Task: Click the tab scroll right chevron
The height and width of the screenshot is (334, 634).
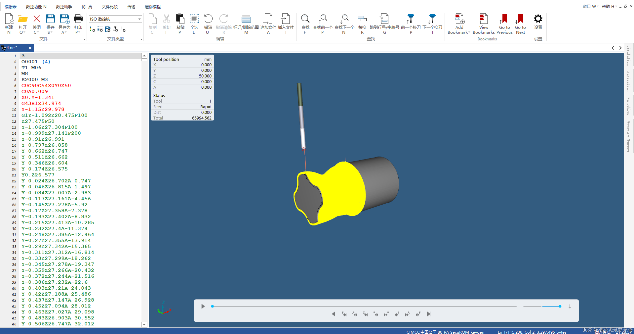Action: point(620,48)
